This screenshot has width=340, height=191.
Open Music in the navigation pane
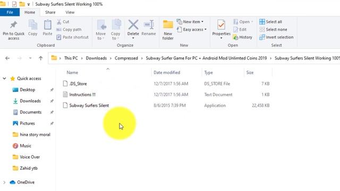pyautogui.click(x=25, y=146)
